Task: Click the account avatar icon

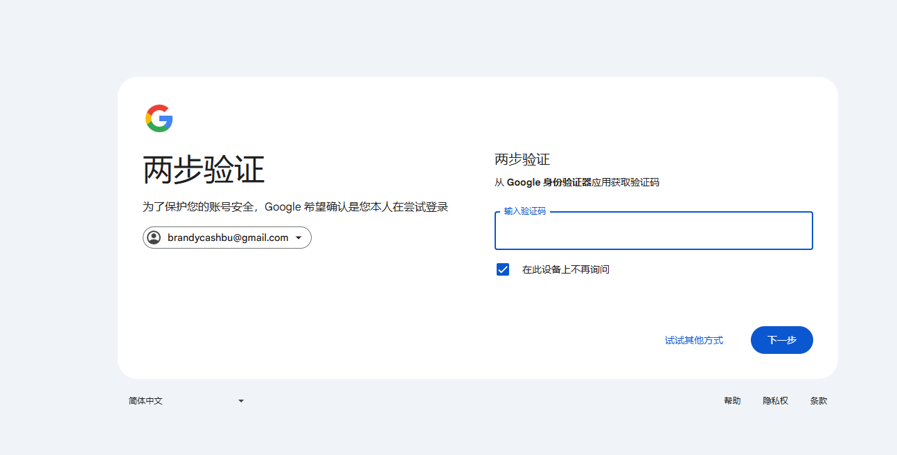Action: tap(154, 238)
